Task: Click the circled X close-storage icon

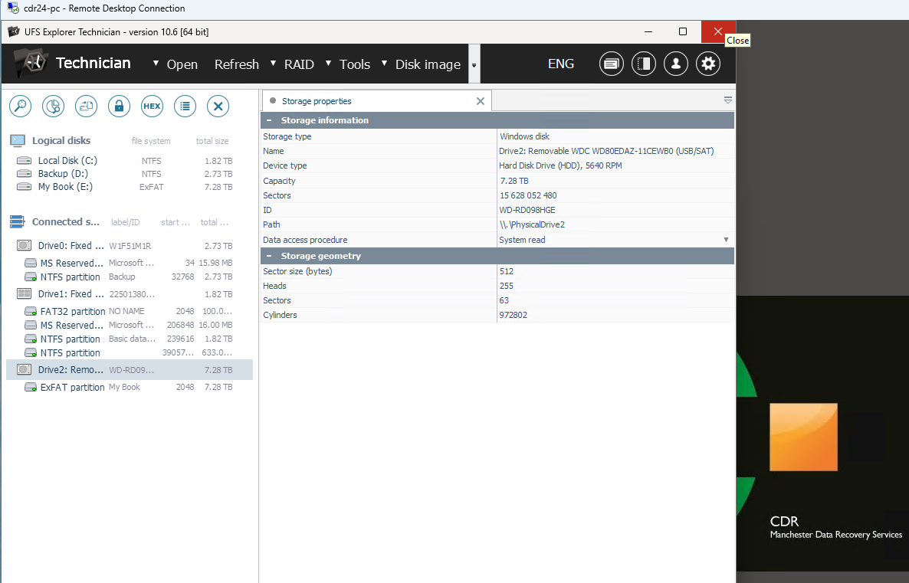Action: coord(218,106)
